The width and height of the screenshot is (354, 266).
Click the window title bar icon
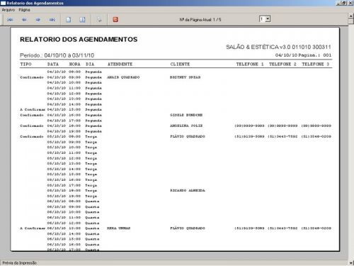point(4,3)
